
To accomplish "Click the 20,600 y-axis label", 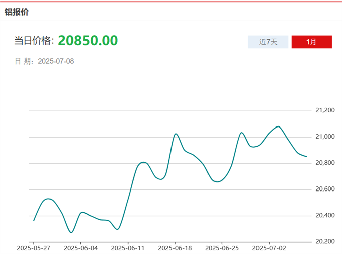I will click(x=324, y=189).
